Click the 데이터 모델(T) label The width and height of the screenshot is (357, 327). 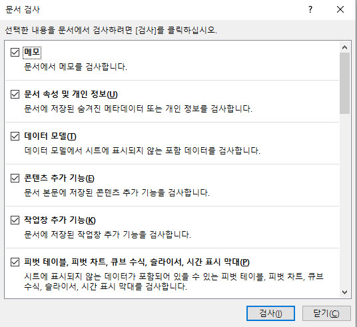[50, 136]
